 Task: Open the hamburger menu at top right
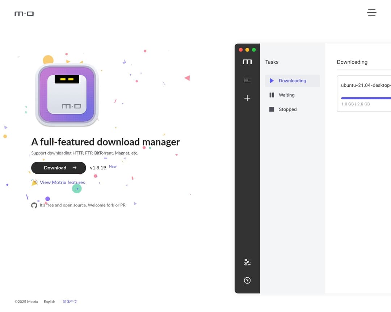click(x=371, y=12)
